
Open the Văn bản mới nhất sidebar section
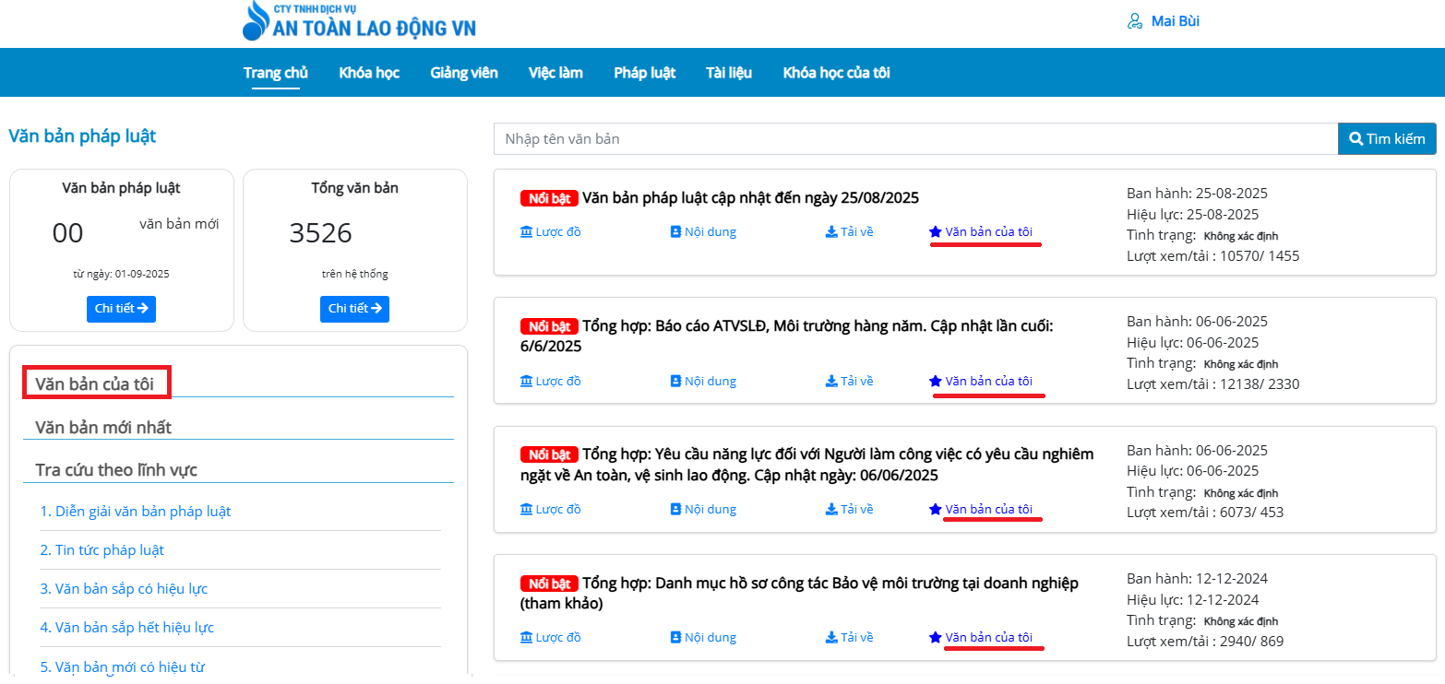[x=103, y=428]
